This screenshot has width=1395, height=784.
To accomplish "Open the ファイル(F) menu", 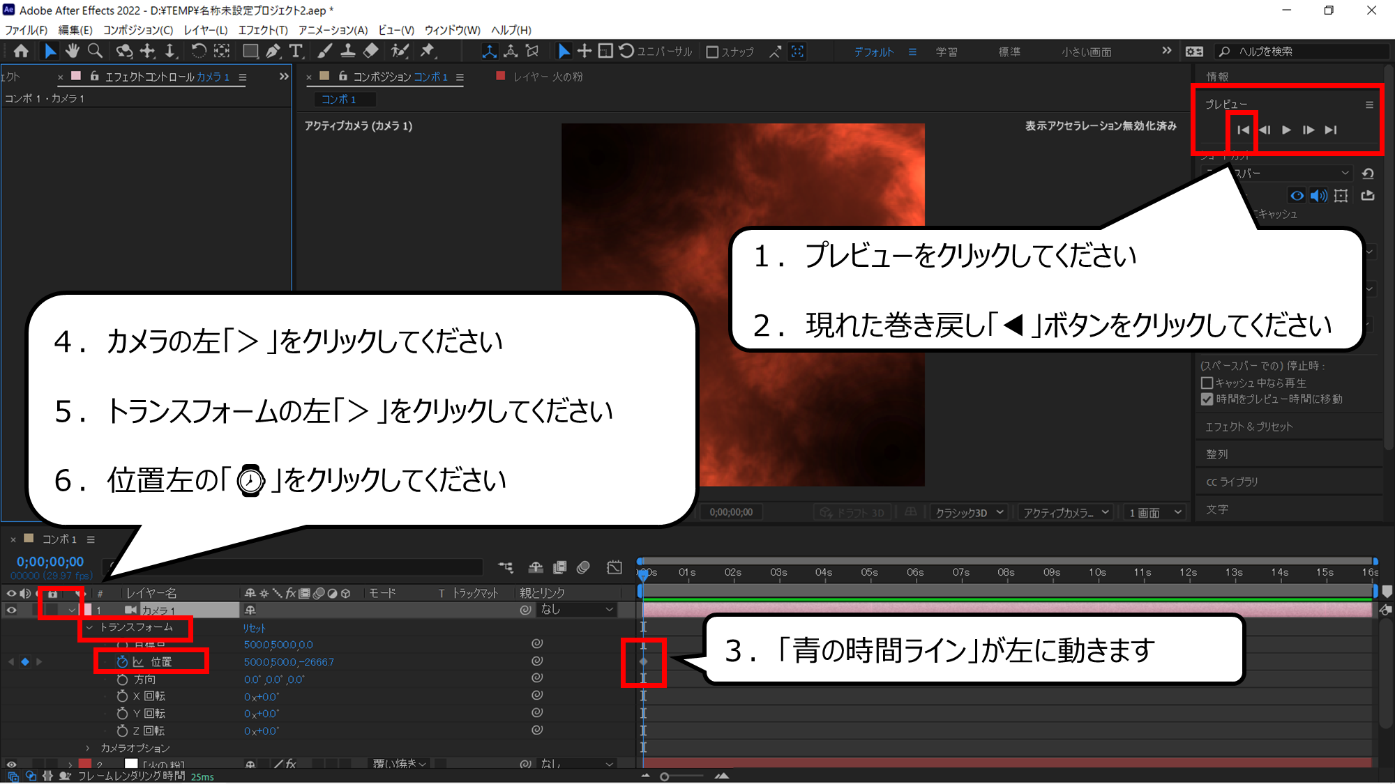I will click(x=27, y=30).
